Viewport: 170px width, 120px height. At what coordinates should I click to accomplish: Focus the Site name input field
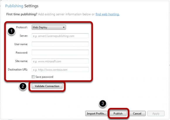tap(60, 61)
